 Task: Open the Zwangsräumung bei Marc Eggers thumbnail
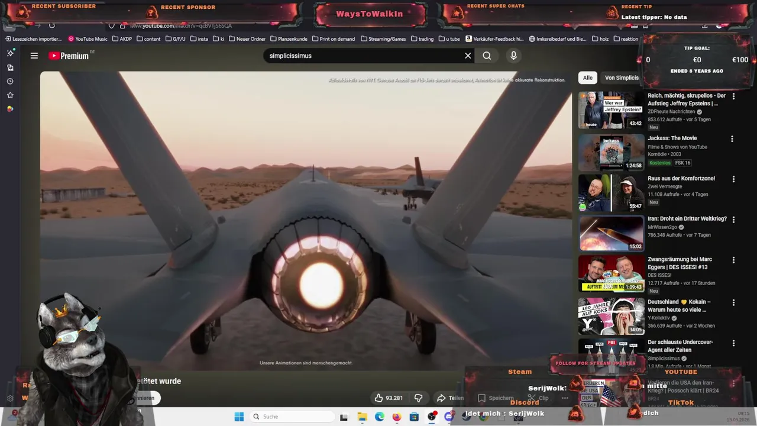pyautogui.click(x=611, y=274)
